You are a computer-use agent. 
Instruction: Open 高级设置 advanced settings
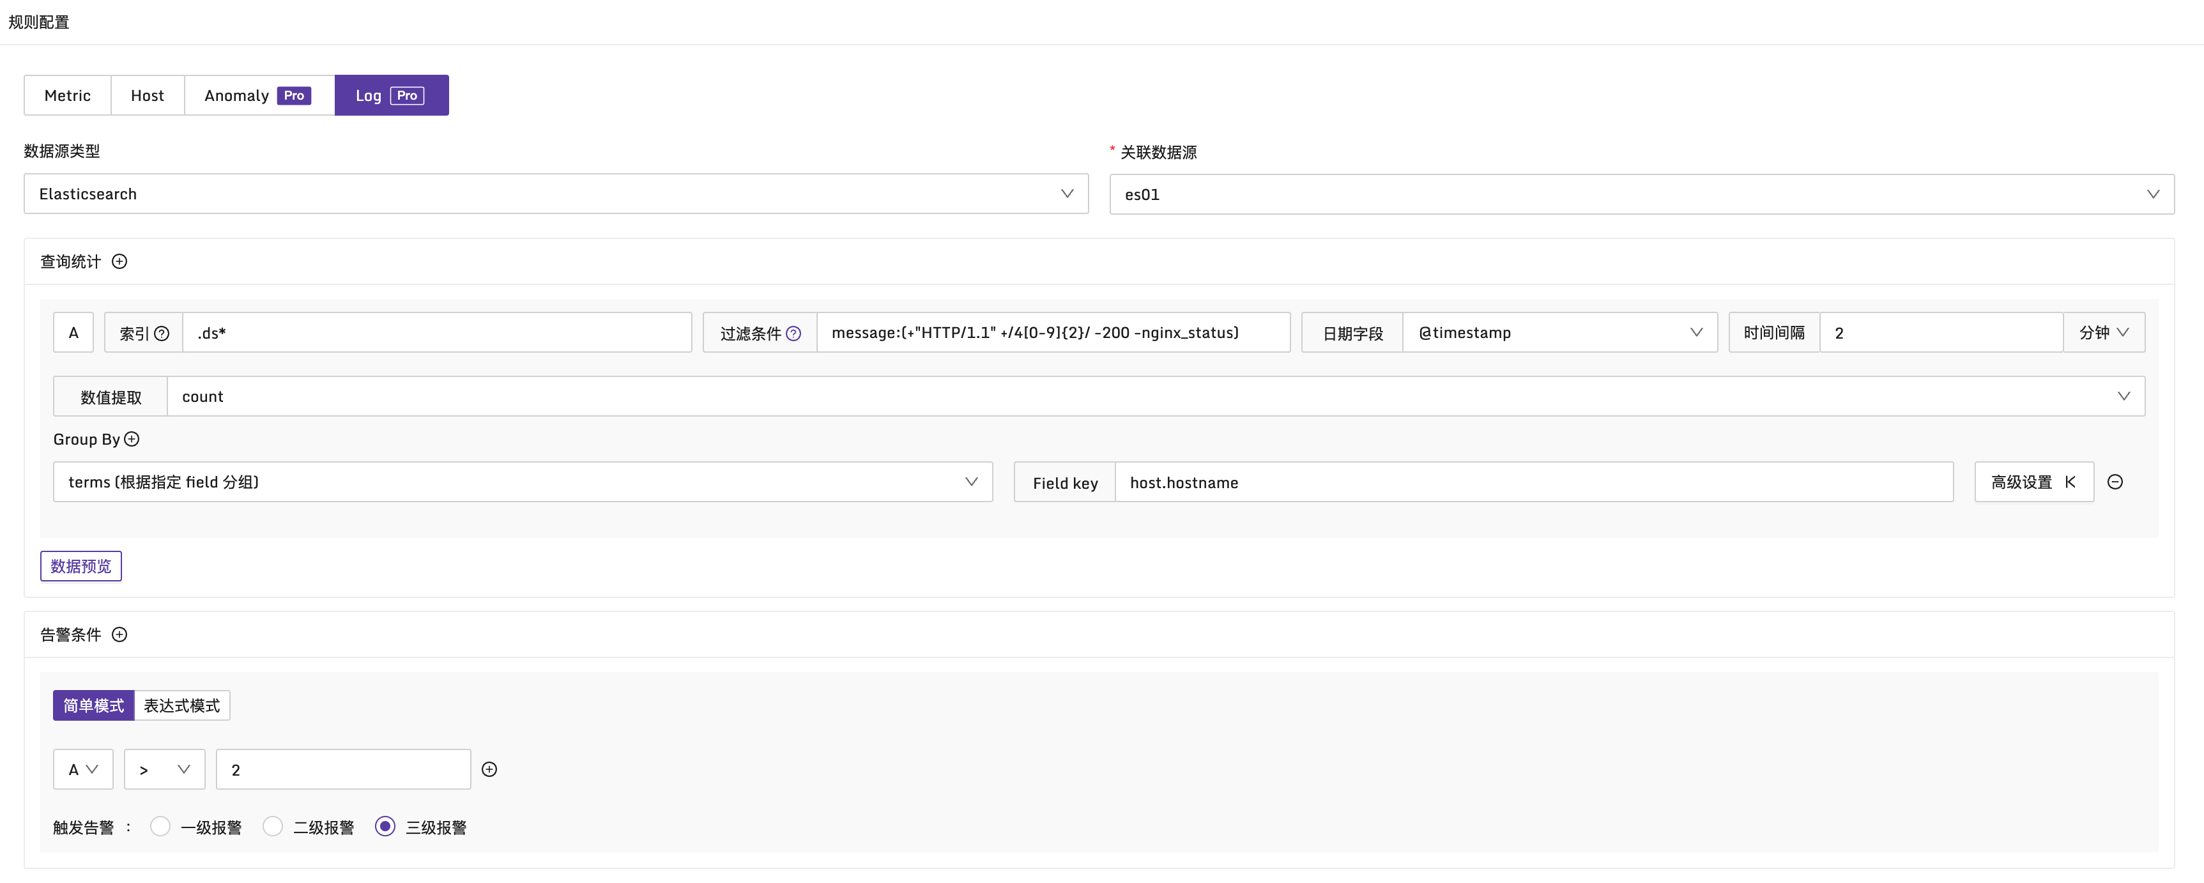click(x=2033, y=482)
